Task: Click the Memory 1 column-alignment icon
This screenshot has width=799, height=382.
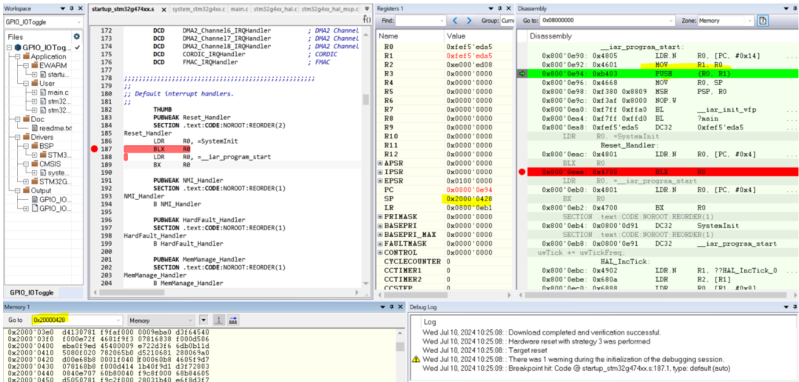Action: [233, 321]
